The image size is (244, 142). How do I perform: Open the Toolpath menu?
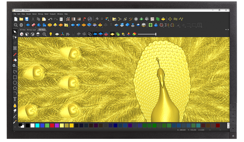52,14
